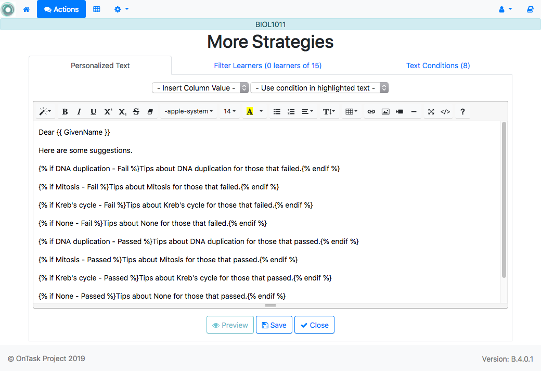Save the personalized text
Image resolution: width=541 pixels, height=371 pixels.
pyautogui.click(x=274, y=325)
